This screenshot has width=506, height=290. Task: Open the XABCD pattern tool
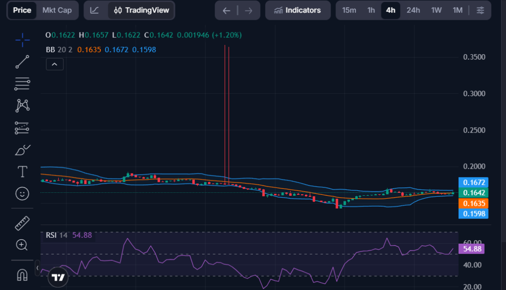click(x=22, y=105)
